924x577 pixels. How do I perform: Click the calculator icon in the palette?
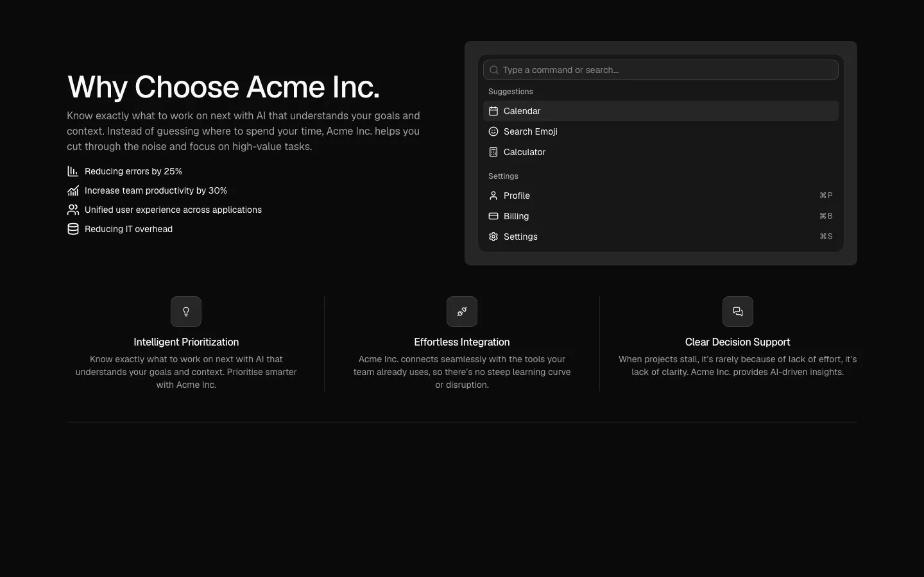point(493,152)
